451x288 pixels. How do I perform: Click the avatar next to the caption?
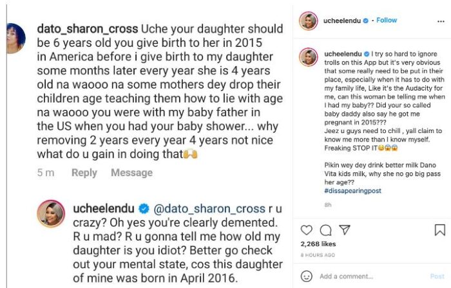(x=309, y=57)
